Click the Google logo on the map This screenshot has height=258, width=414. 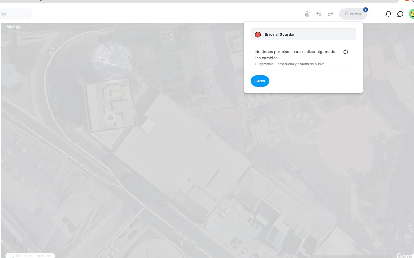pyautogui.click(x=405, y=255)
